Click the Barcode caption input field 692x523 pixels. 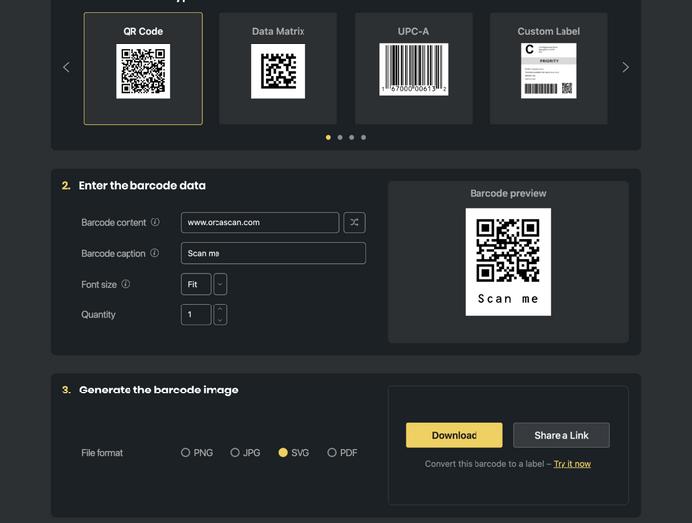pyautogui.click(x=273, y=253)
